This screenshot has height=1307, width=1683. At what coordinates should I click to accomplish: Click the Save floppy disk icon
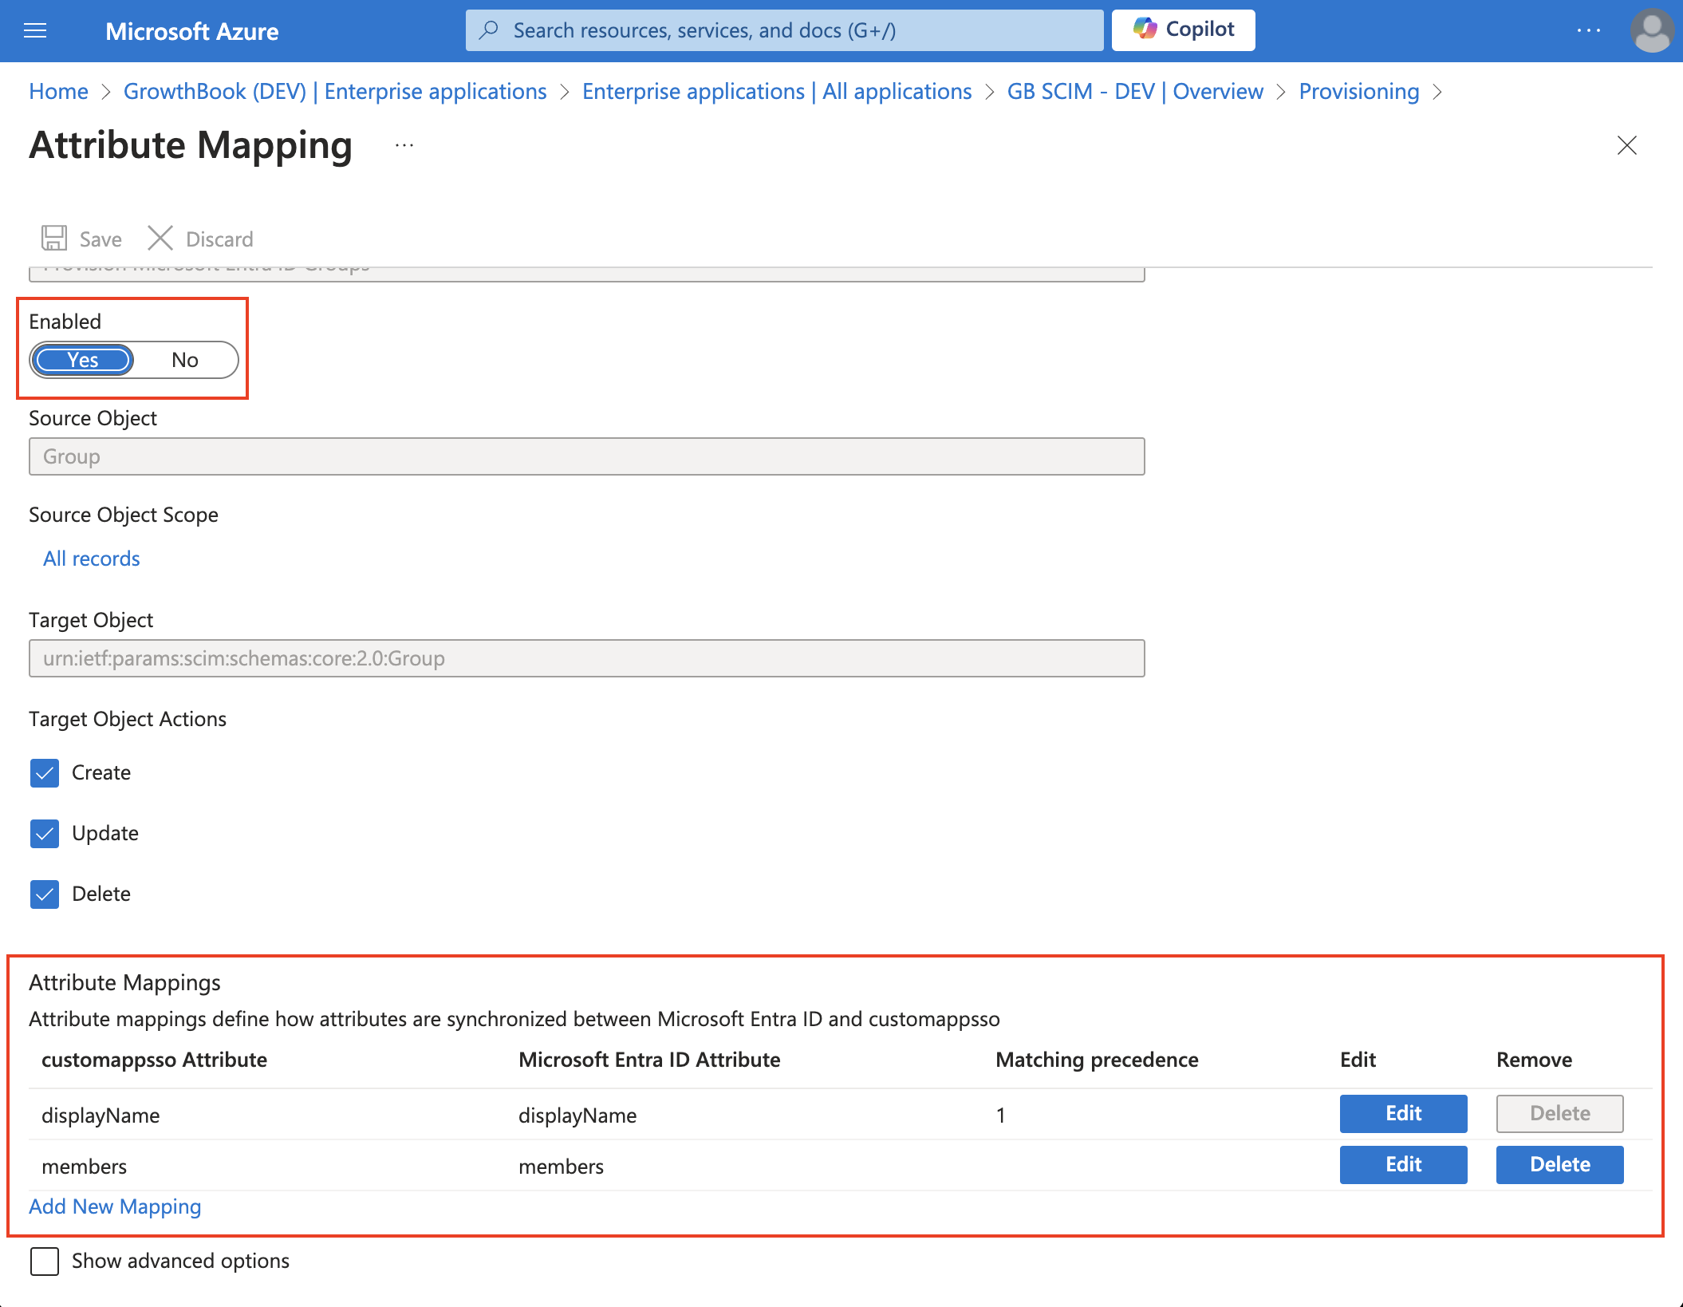[x=54, y=239]
